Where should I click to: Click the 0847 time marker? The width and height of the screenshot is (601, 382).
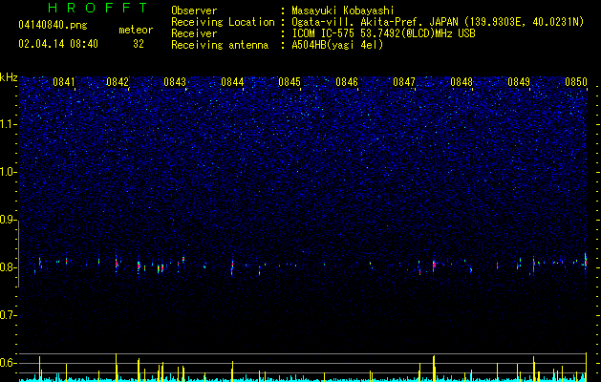click(404, 82)
